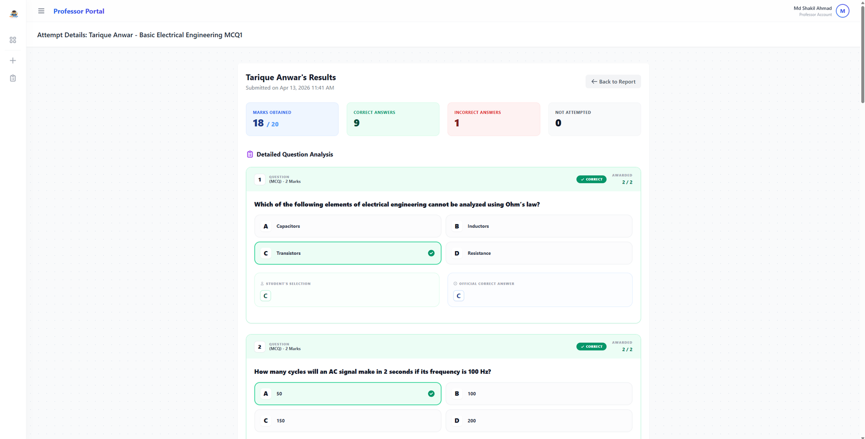Screen dimensions: 865x439
Task: Click the page vertical scrollbar
Action: 862,54
